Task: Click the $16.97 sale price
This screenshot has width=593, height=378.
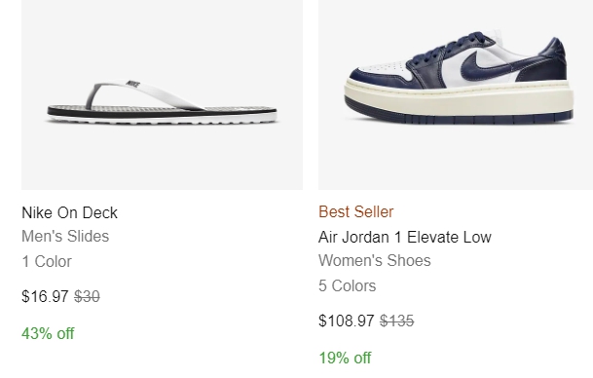Action: [45, 296]
